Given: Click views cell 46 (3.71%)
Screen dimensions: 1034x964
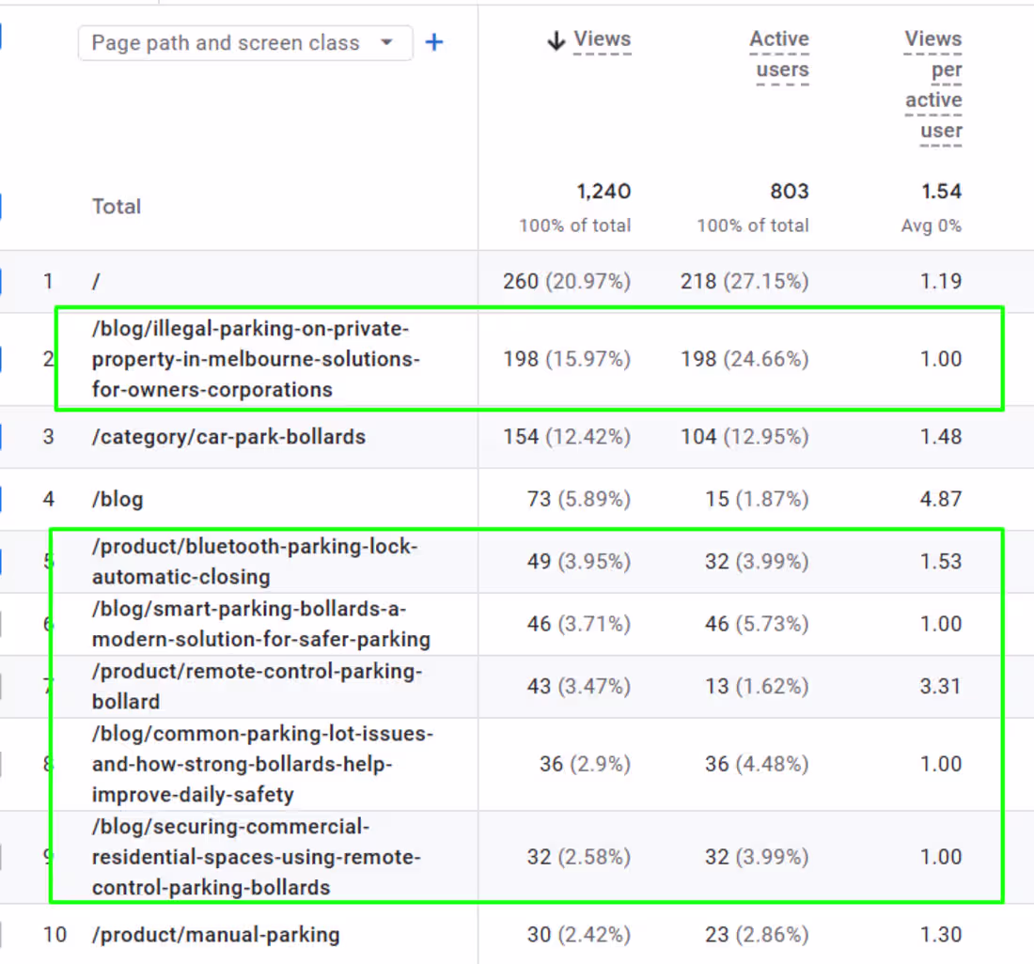Looking at the screenshot, I should [578, 624].
